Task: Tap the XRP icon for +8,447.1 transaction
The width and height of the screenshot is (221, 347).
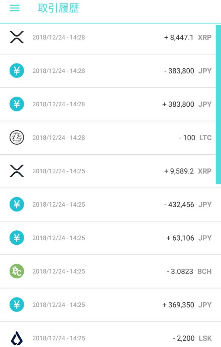Action: (17, 37)
